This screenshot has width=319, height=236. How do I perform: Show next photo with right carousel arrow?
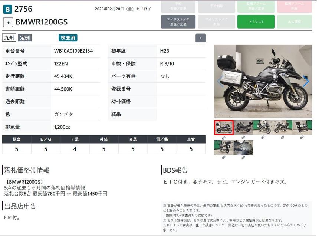[x=306, y=81]
